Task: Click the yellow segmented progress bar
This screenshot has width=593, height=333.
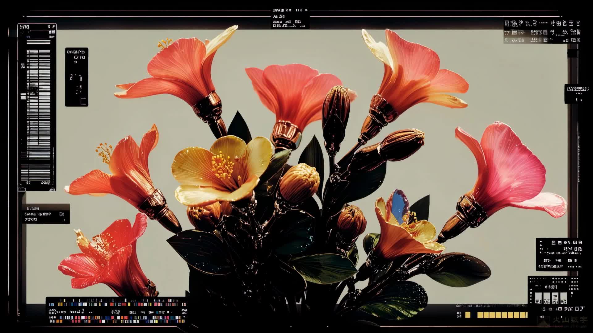Action: coord(502,315)
